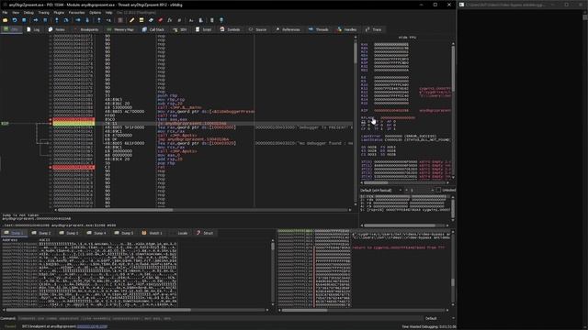Open the Bookmarks red toolbar icon
Screen dimensions: 588x330
[x=160, y=20]
